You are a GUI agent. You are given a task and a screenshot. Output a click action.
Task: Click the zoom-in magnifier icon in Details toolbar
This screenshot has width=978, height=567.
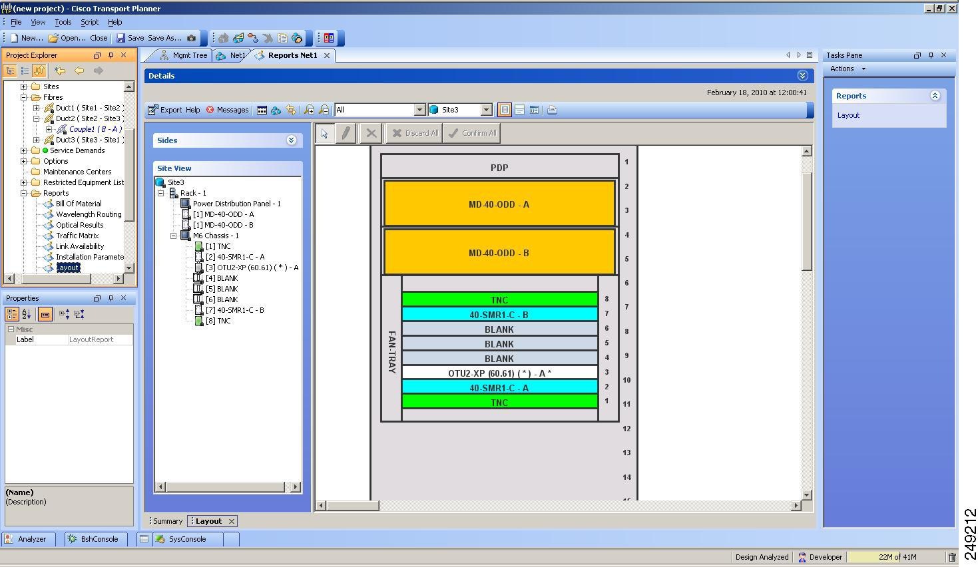pyautogui.click(x=308, y=110)
